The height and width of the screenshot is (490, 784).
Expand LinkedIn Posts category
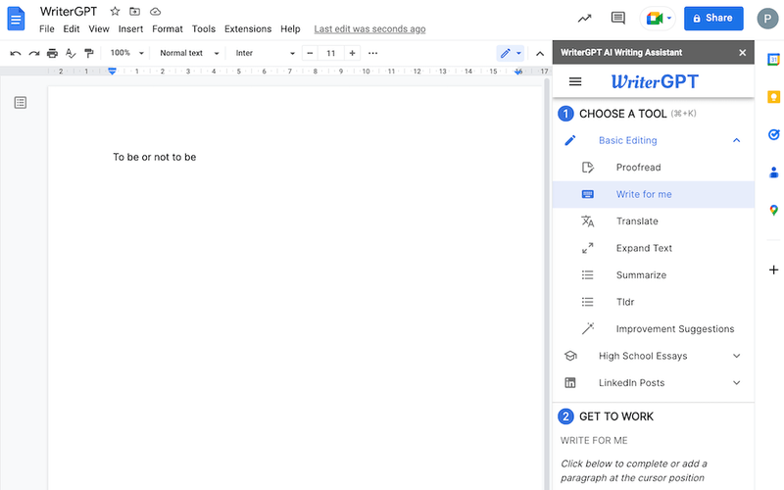pyautogui.click(x=737, y=383)
